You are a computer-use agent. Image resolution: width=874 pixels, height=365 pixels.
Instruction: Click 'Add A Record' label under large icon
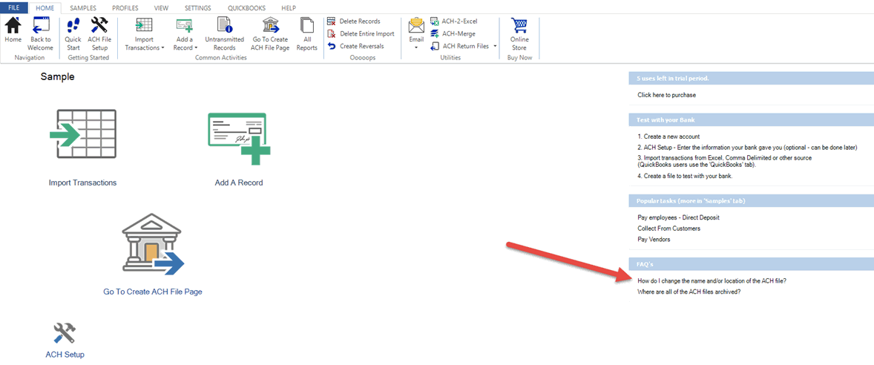239,182
